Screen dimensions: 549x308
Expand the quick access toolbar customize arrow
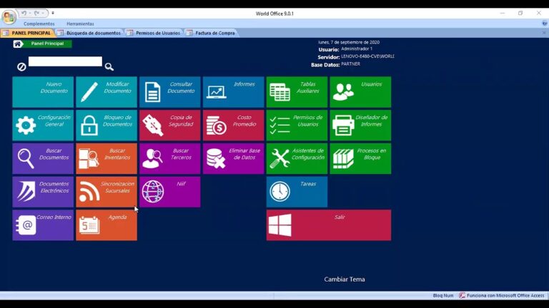click(x=53, y=14)
